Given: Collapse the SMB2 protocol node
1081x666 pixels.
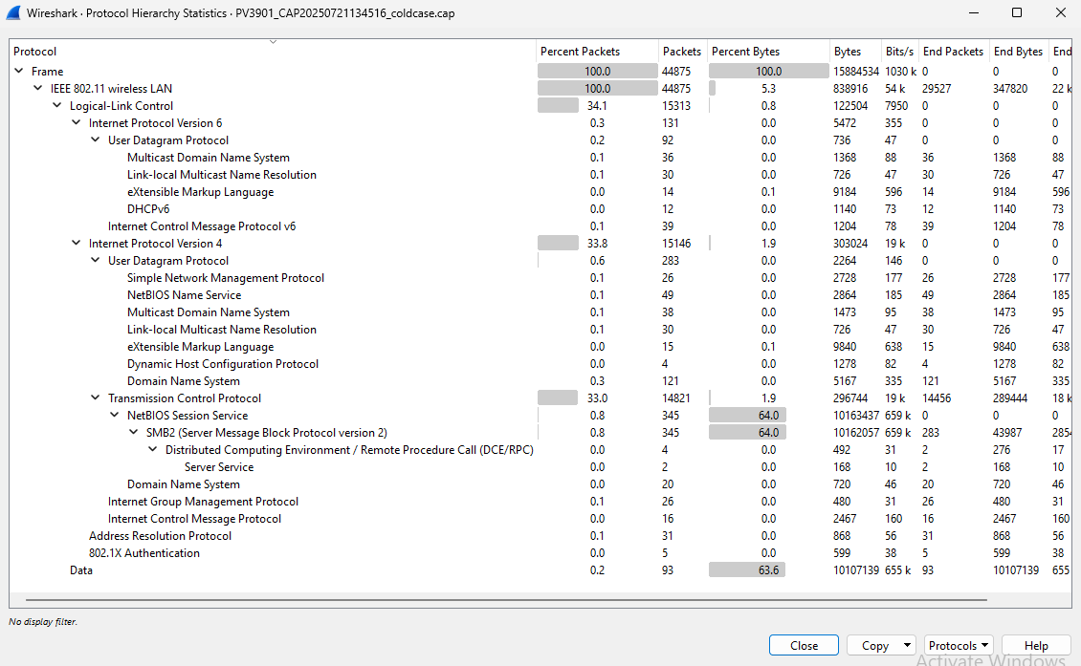Looking at the screenshot, I should (x=135, y=433).
